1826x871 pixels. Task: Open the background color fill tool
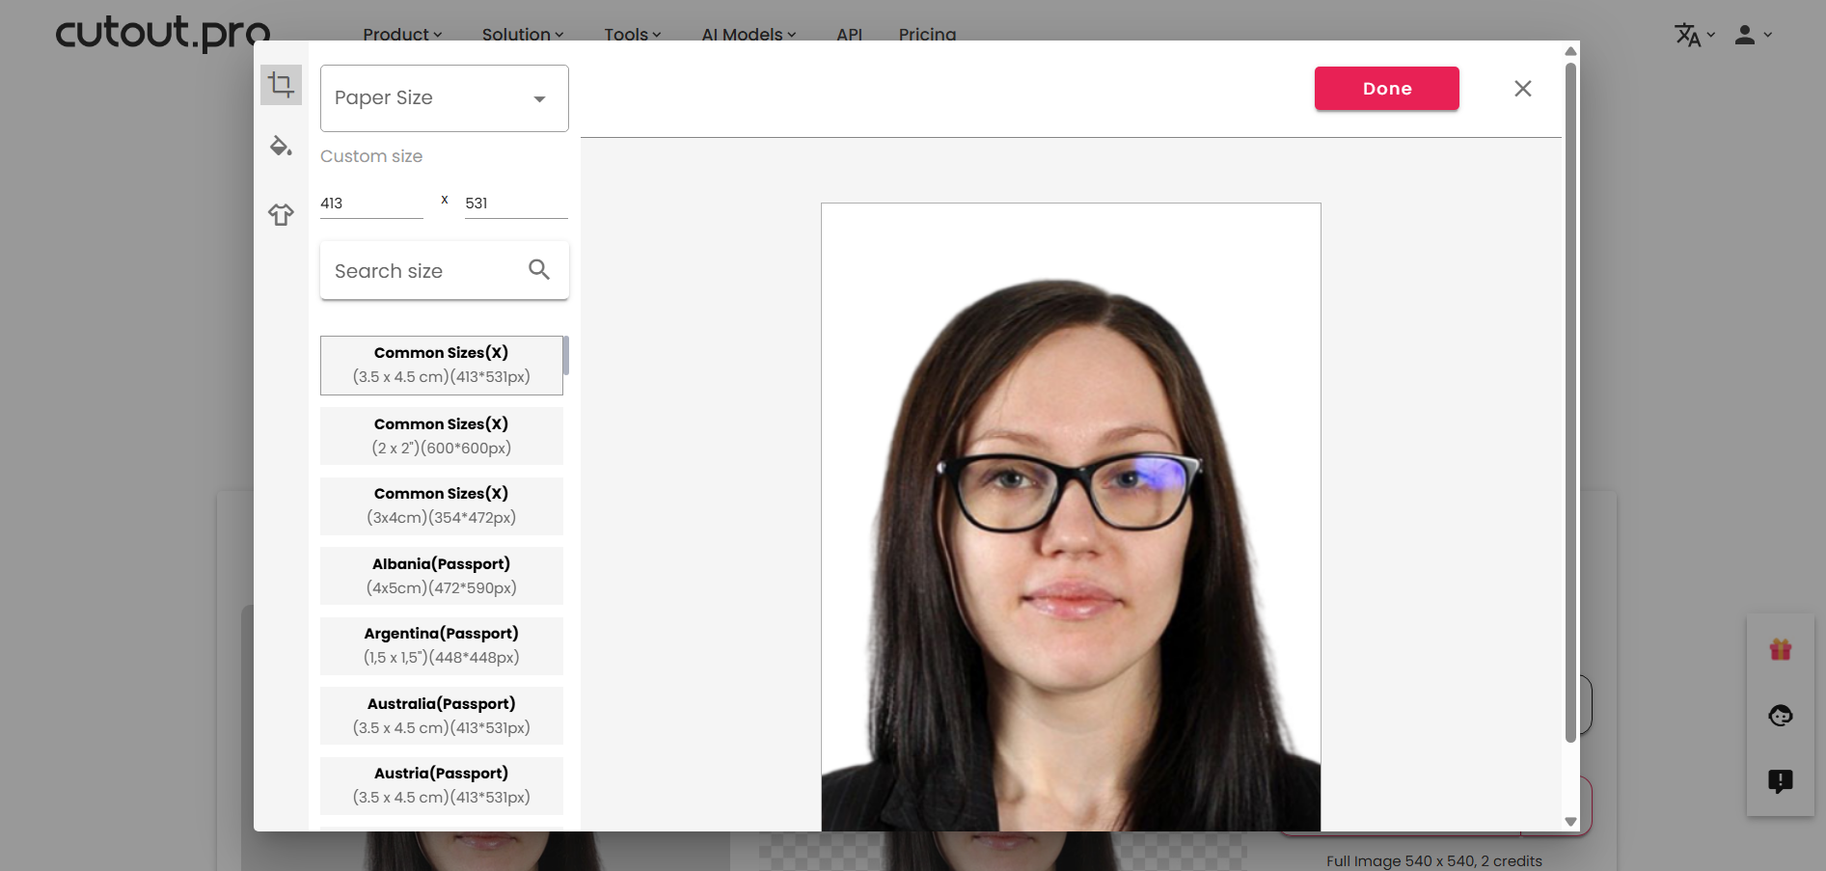click(281, 146)
